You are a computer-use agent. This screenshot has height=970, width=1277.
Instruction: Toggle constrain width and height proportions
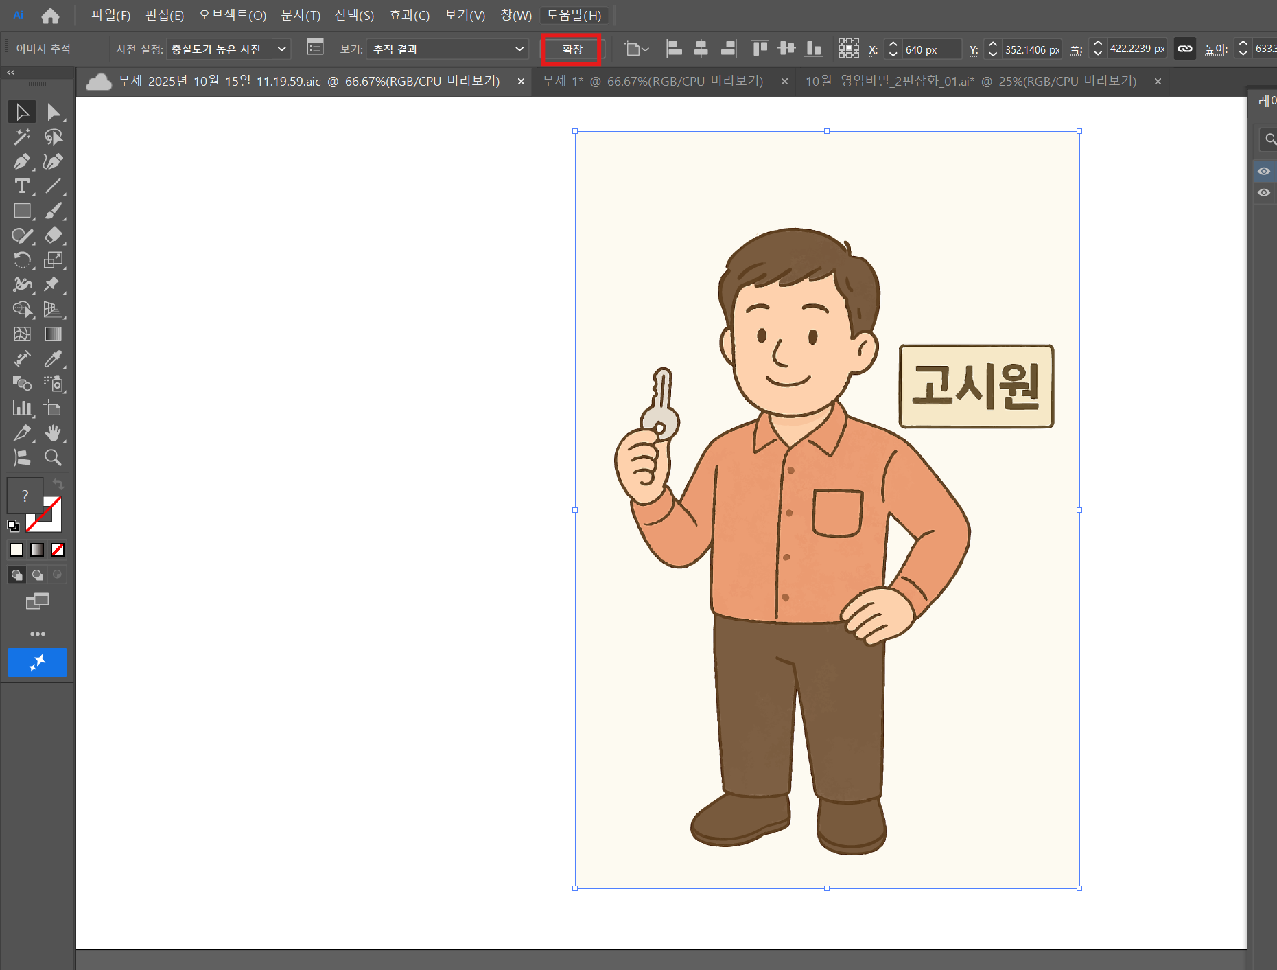1184,49
